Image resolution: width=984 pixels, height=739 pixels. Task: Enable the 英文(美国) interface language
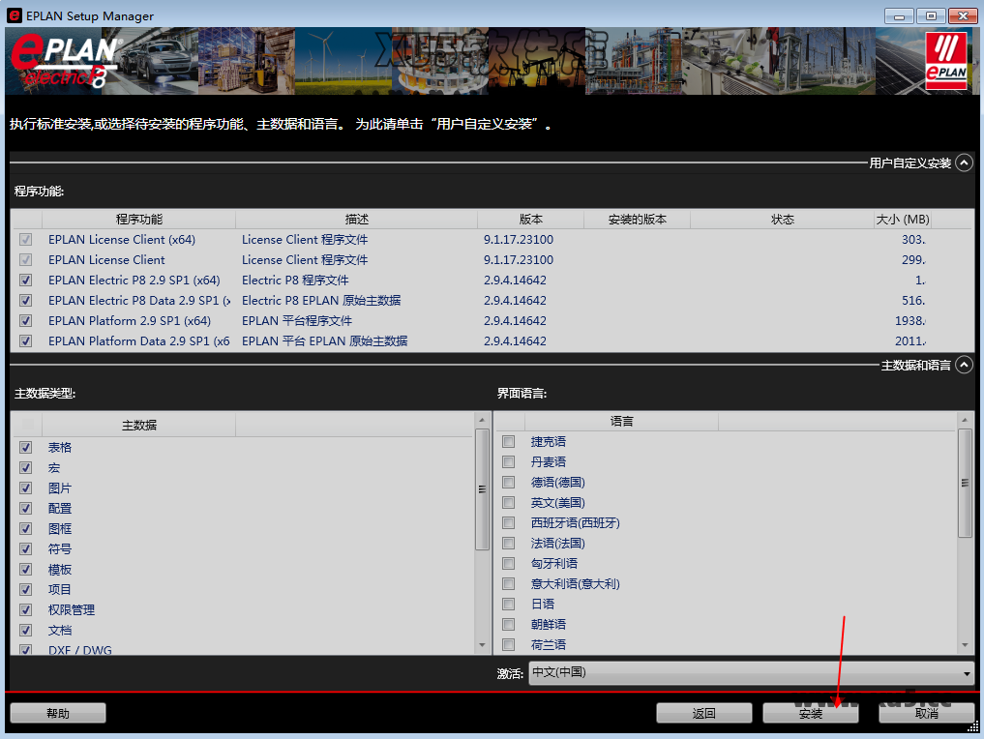[508, 502]
